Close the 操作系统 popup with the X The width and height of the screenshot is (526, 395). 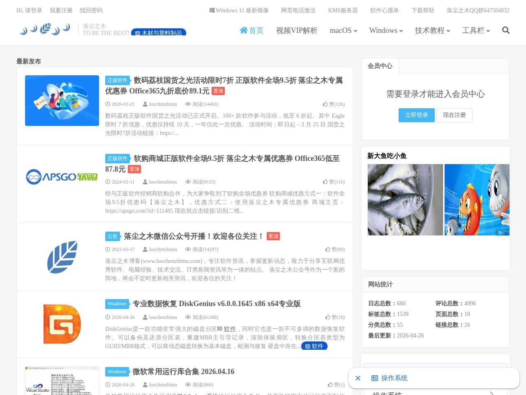(x=358, y=378)
